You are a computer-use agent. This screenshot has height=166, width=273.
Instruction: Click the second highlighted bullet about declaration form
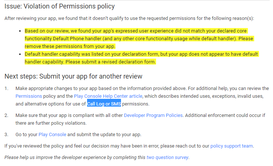(142, 58)
